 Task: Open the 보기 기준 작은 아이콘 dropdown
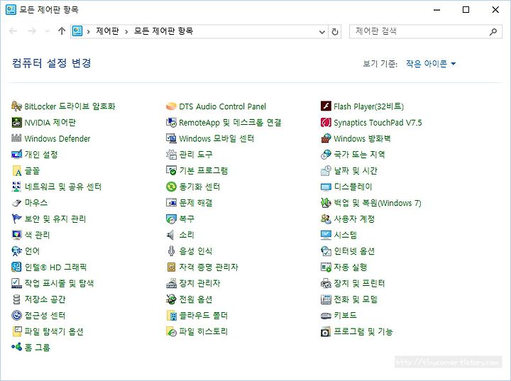(431, 64)
